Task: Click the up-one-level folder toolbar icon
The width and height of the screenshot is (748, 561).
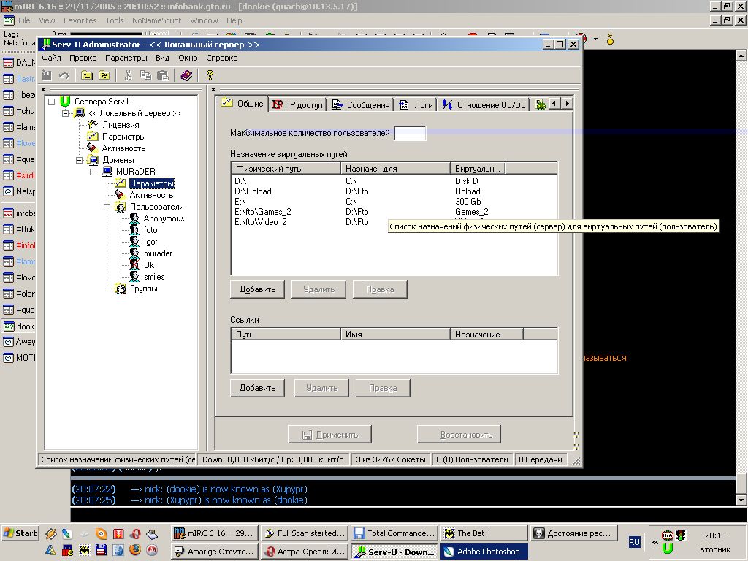Action: [87, 75]
